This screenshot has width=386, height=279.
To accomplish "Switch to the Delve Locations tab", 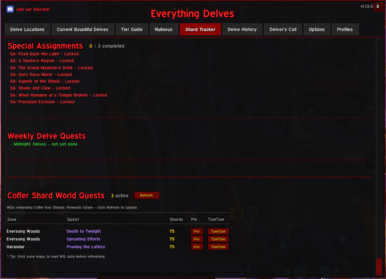I will [x=27, y=29].
